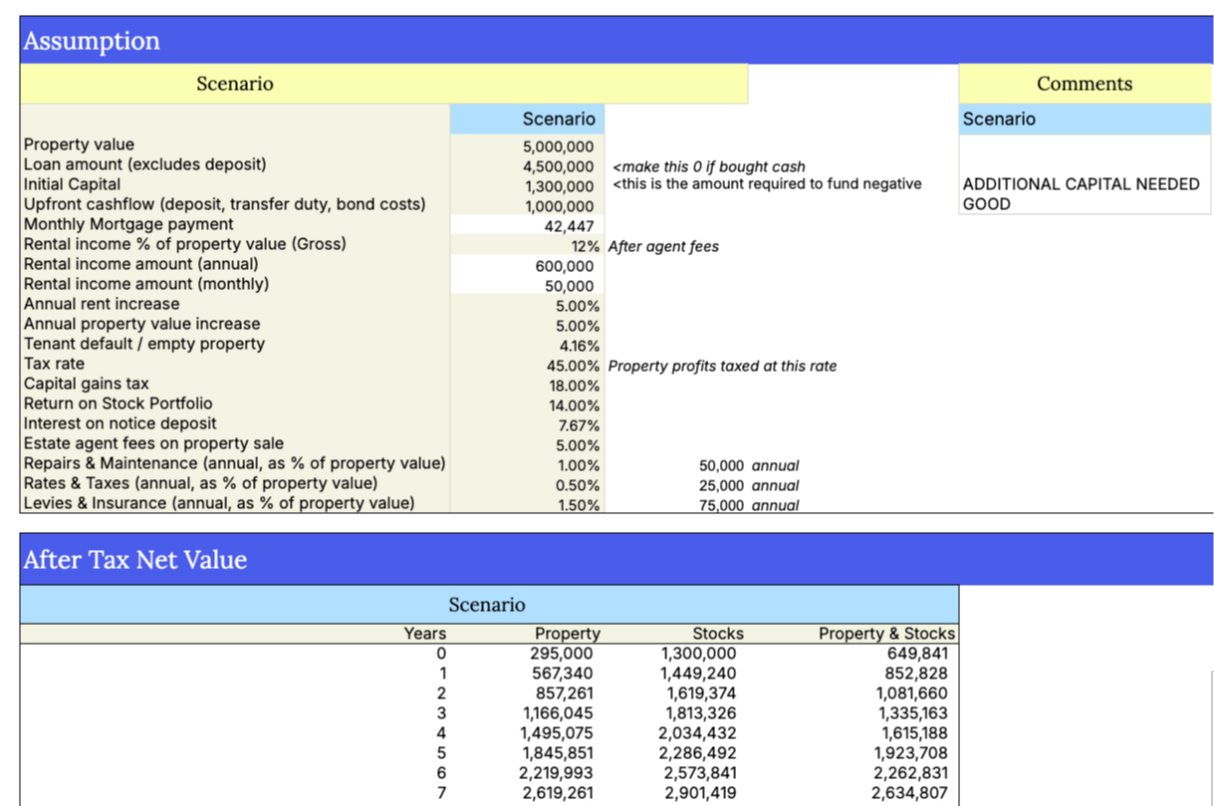The width and height of the screenshot is (1214, 806).
Task: Select year 5 Property value 1,845,851
Action: pos(558,753)
